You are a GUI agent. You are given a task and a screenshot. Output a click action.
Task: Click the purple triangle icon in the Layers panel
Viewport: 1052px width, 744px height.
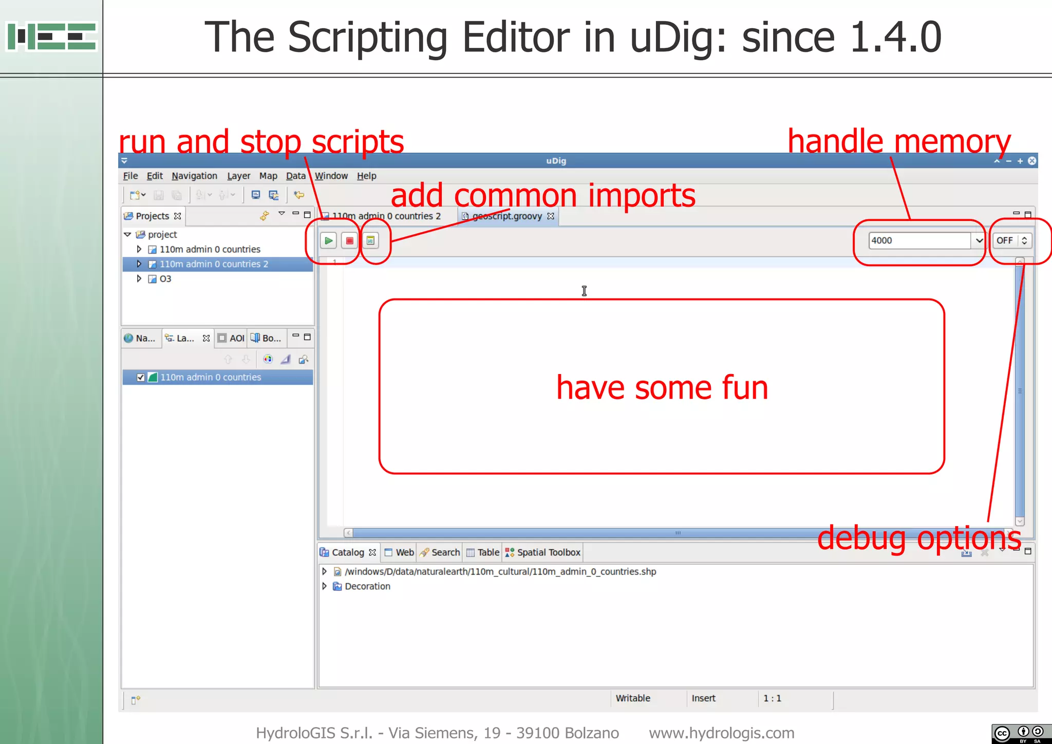tap(286, 359)
